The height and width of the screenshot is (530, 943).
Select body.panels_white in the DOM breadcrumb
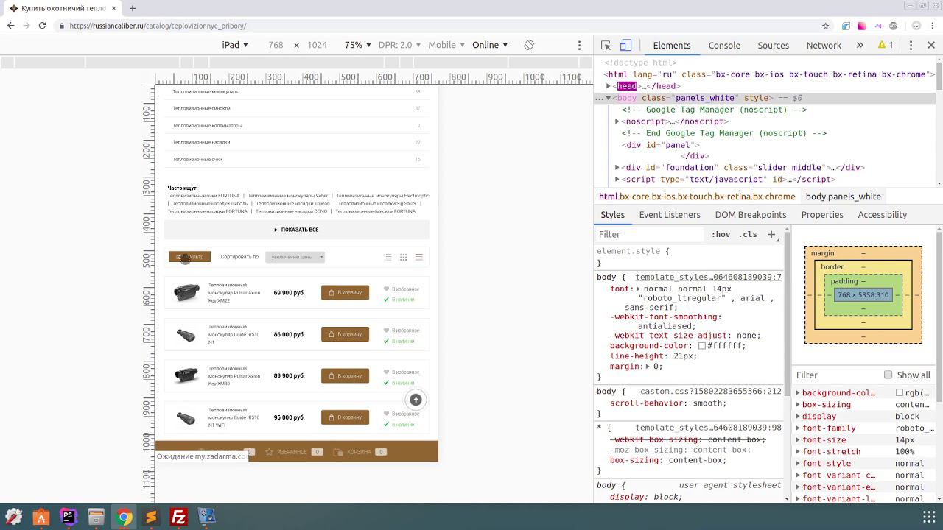844,197
